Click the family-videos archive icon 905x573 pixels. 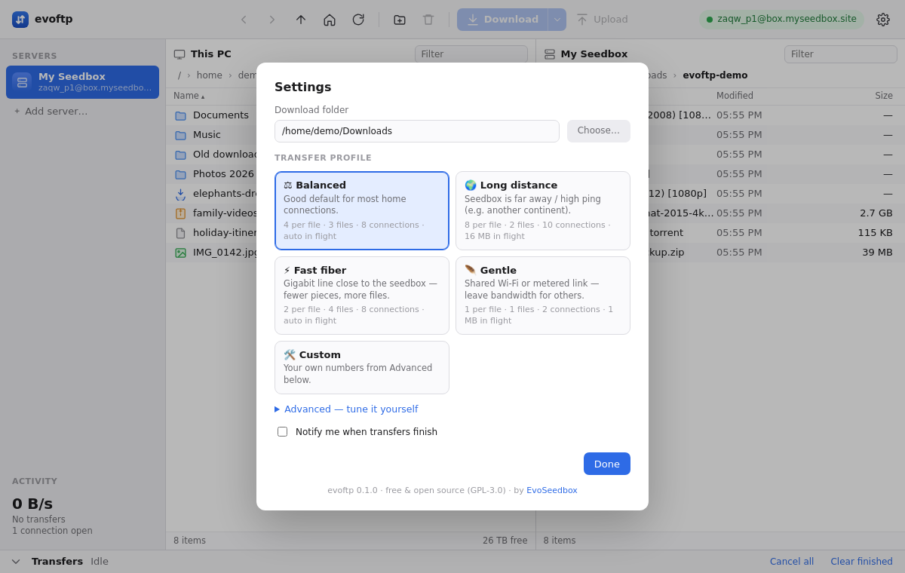tap(181, 213)
